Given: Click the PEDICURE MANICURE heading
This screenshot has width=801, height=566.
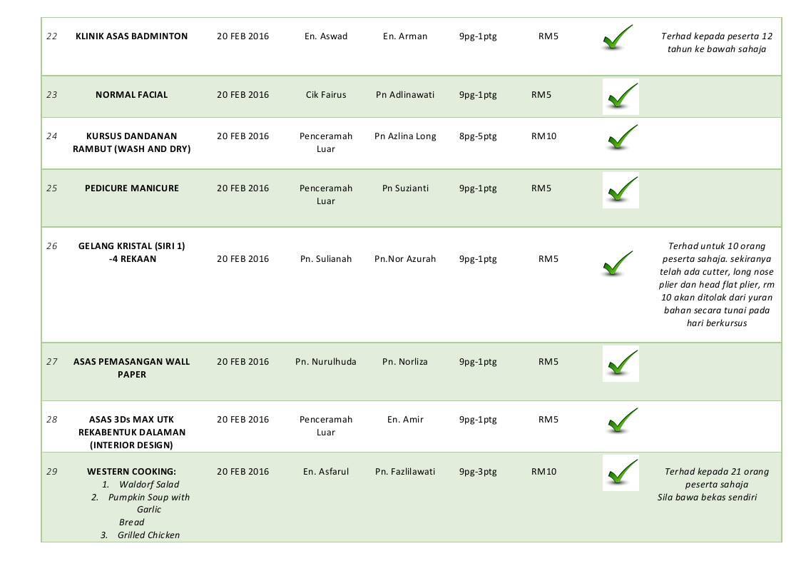Looking at the screenshot, I should pyautogui.click(x=132, y=188).
